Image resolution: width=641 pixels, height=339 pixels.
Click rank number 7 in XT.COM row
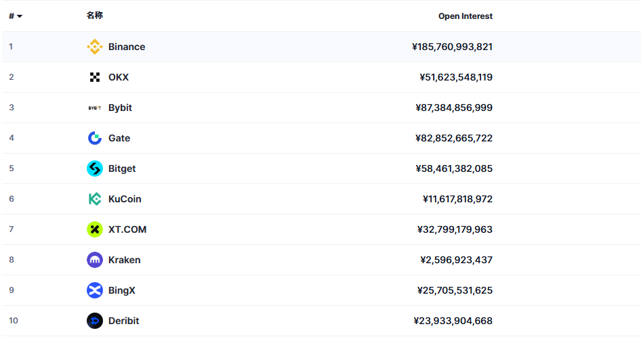coord(12,229)
